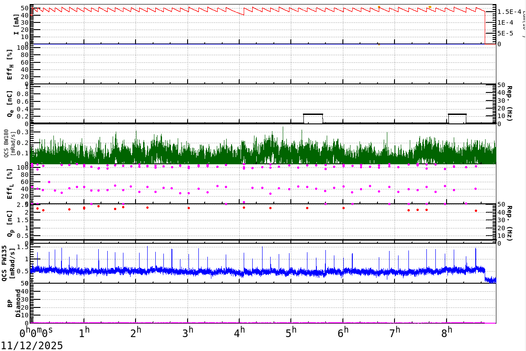Click the QCS BW180 axis label
526x351 pixels.
(10, 144)
